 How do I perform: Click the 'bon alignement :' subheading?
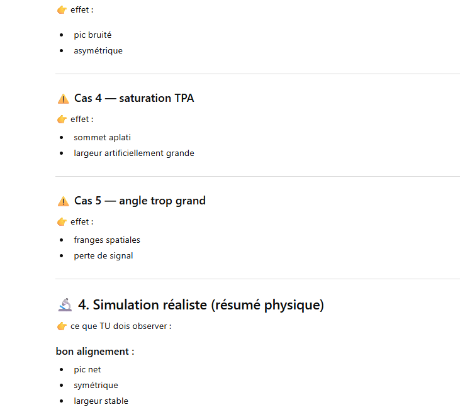coord(95,351)
